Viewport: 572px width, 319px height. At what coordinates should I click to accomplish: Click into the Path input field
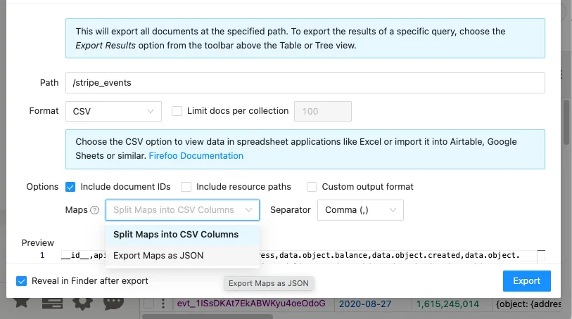[305, 83]
